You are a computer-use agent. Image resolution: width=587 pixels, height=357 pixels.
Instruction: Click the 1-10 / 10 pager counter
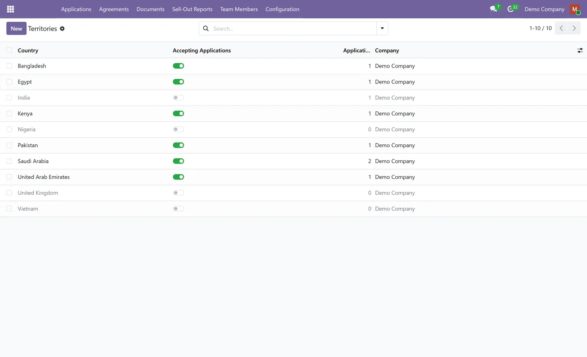(x=540, y=28)
